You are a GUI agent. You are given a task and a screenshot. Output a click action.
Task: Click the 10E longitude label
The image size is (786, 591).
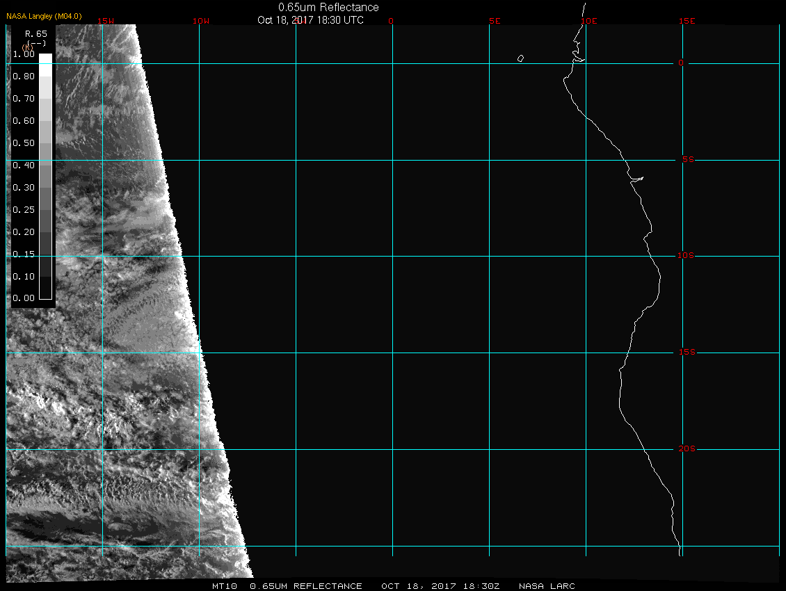click(588, 21)
